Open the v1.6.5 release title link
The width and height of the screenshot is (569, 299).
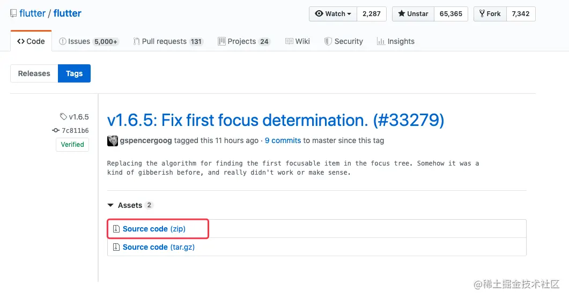coord(276,120)
